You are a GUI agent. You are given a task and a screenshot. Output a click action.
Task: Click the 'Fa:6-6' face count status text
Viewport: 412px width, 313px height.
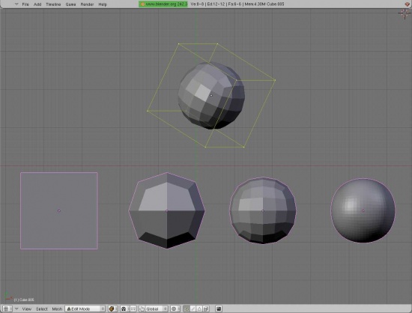[234, 4]
